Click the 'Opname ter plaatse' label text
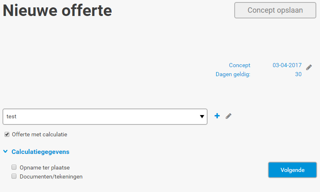 [45, 167]
